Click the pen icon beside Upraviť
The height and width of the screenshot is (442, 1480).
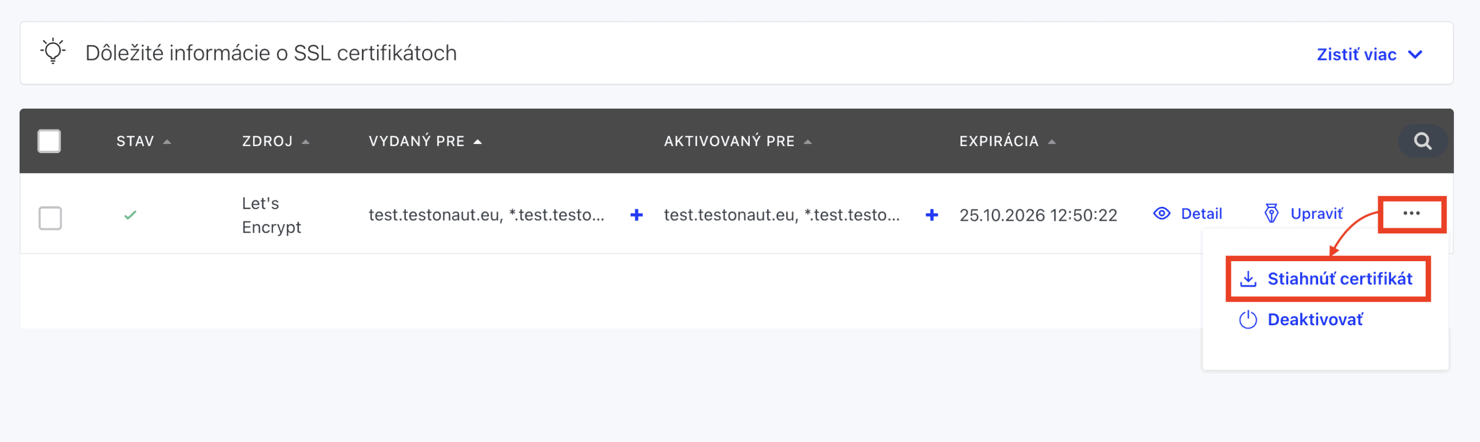1271,214
